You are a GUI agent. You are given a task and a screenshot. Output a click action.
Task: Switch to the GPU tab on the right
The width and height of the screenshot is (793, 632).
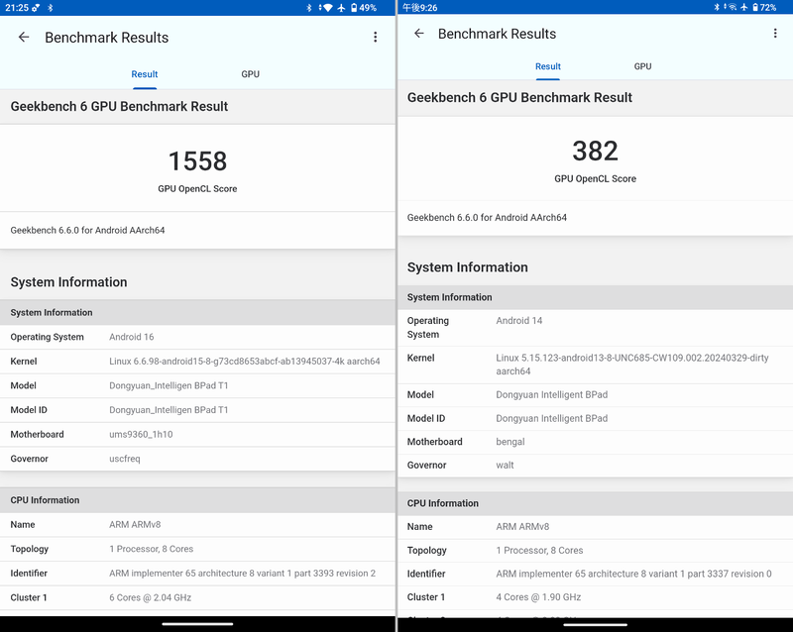tap(642, 66)
